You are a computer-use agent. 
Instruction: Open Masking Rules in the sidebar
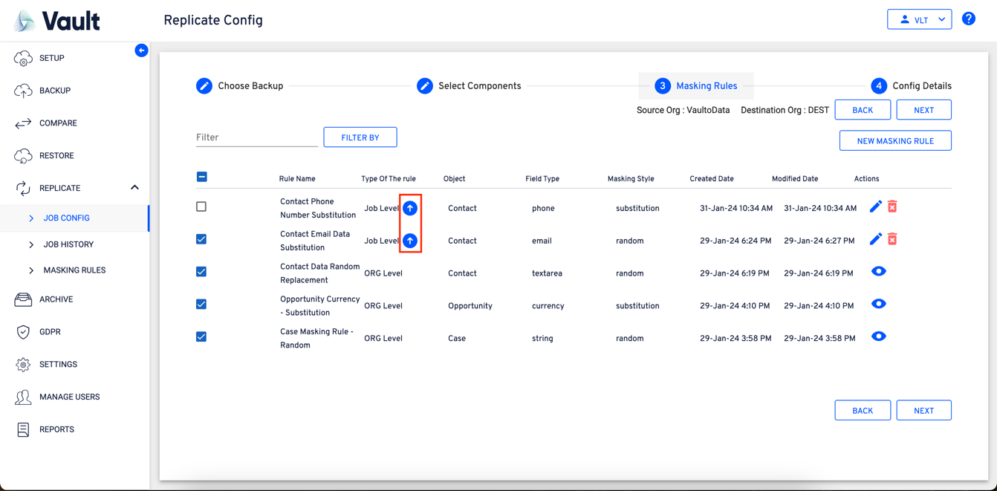coord(74,270)
